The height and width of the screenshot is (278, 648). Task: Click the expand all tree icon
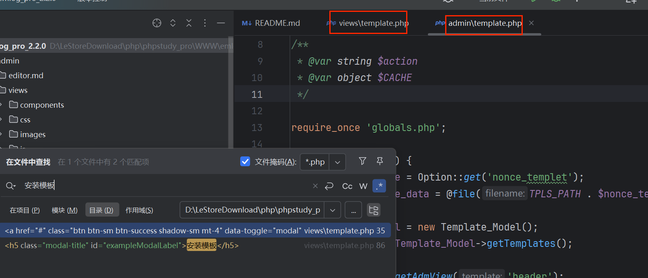click(x=173, y=23)
